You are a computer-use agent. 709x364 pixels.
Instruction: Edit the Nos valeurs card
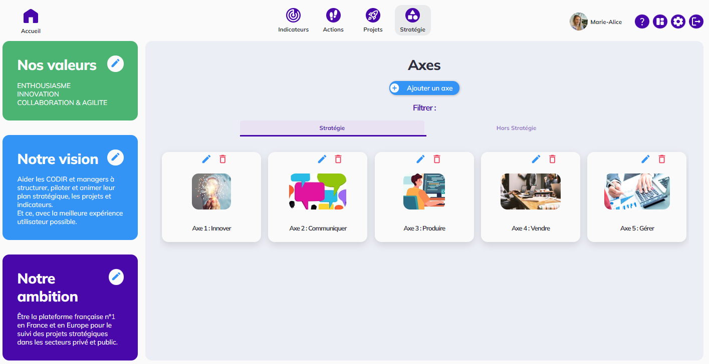tap(115, 63)
